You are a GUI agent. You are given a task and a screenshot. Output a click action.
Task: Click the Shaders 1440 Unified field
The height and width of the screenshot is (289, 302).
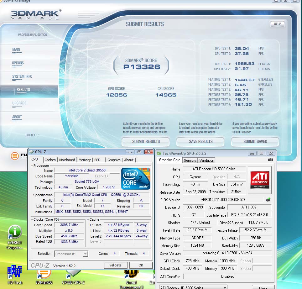pyautogui.click(x=200, y=223)
